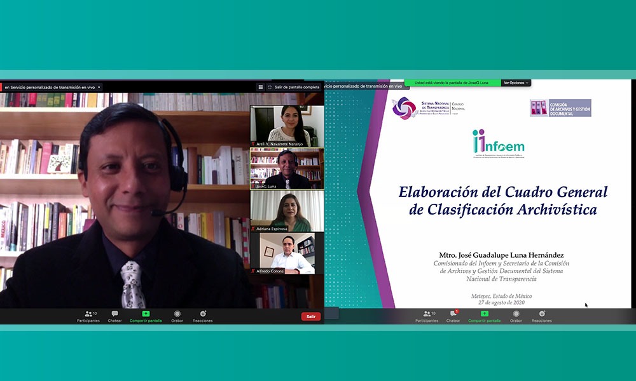Exit full screen via Salir de pantalla completa
636x381 pixels.
pos(293,87)
